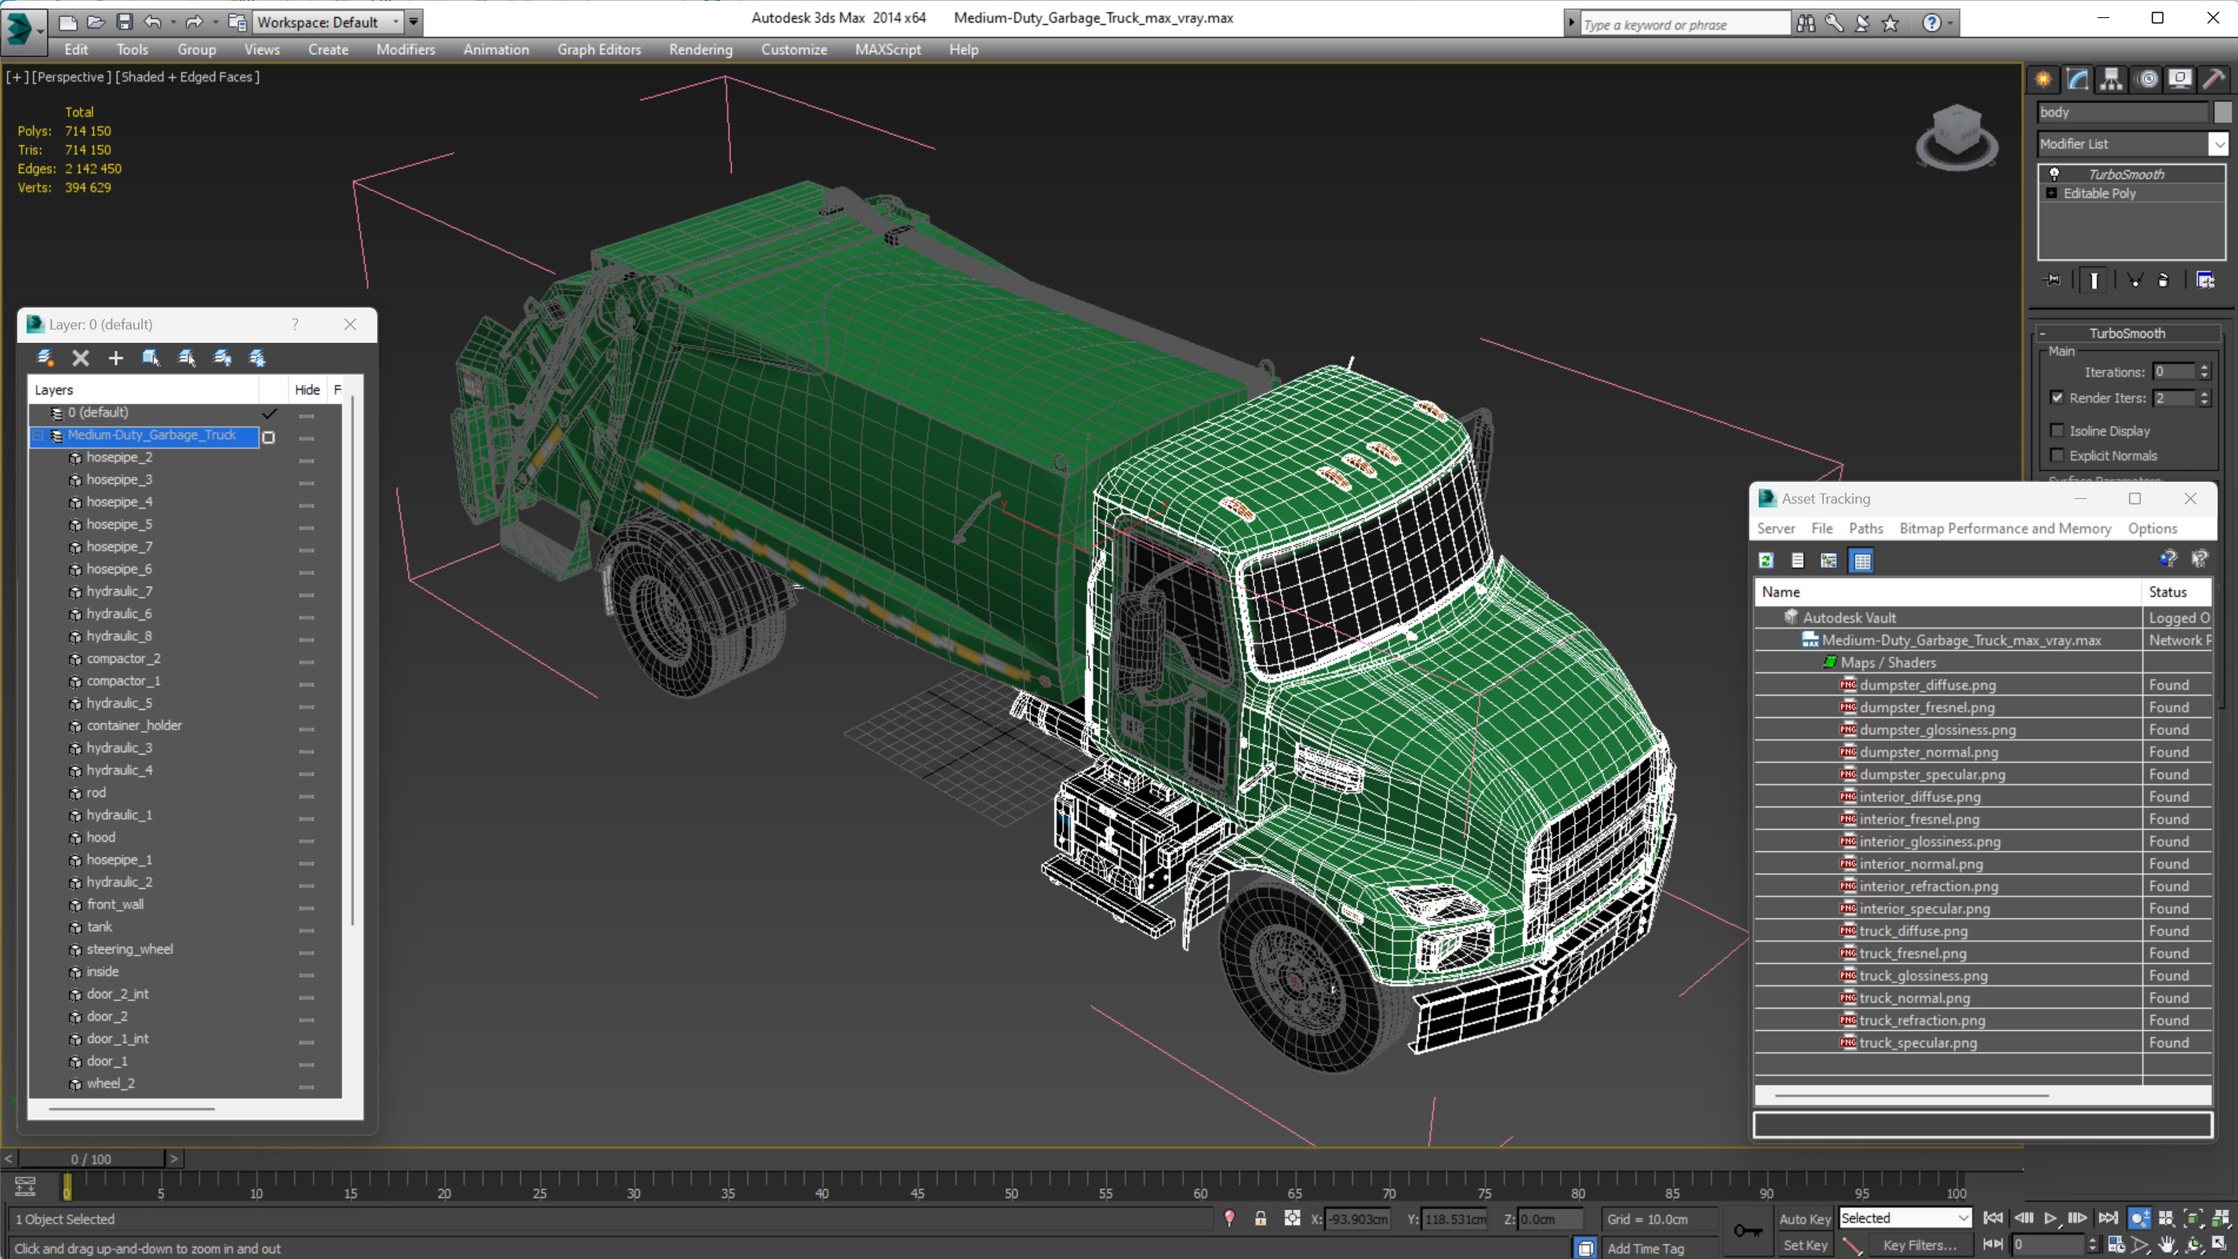
Task: Click the Play Animation button
Action: click(x=2051, y=1218)
